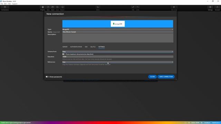Open the View menu
221x124 pixels.
(9, 4)
